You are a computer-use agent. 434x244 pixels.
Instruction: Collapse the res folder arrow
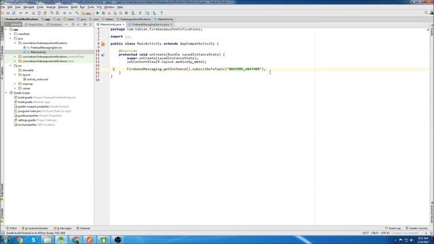[x=11, y=66]
